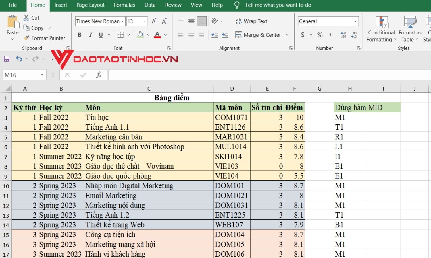Apply italic formatting
431x258 pixels.
[x=91, y=35]
